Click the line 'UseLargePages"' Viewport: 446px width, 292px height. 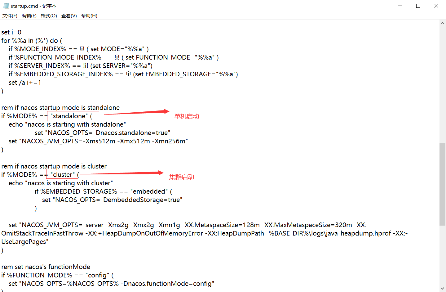pos(25,242)
